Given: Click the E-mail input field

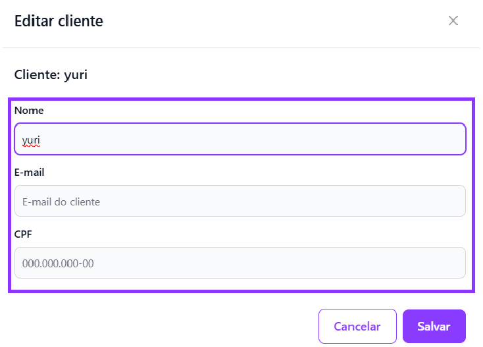Looking at the screenshot, I should (x=240, y=201).
